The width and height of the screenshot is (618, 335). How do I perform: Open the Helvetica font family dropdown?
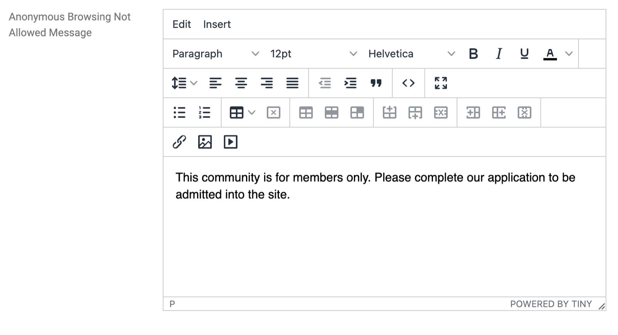click(411, 54)
